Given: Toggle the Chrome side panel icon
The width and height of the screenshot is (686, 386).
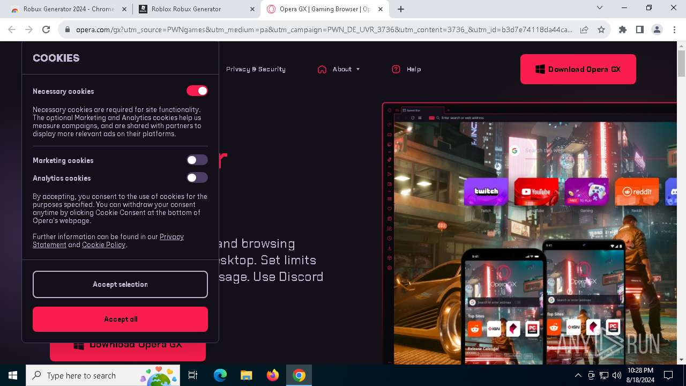Looking at the screenshot, I should [x=640, y=30].
